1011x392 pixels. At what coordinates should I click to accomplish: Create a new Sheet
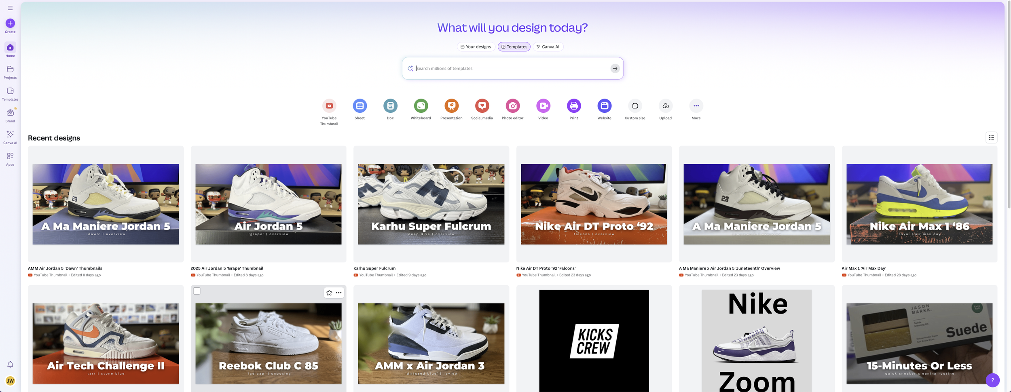tap(360, 106)
